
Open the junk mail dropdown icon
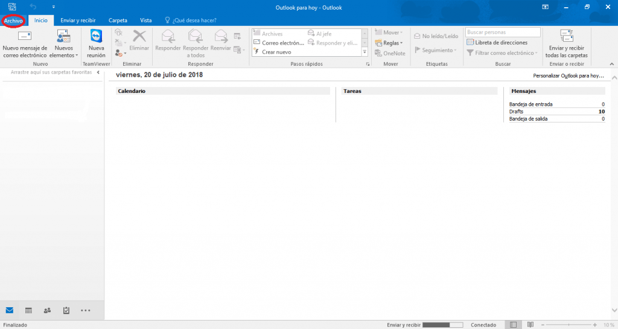[120, 53]
